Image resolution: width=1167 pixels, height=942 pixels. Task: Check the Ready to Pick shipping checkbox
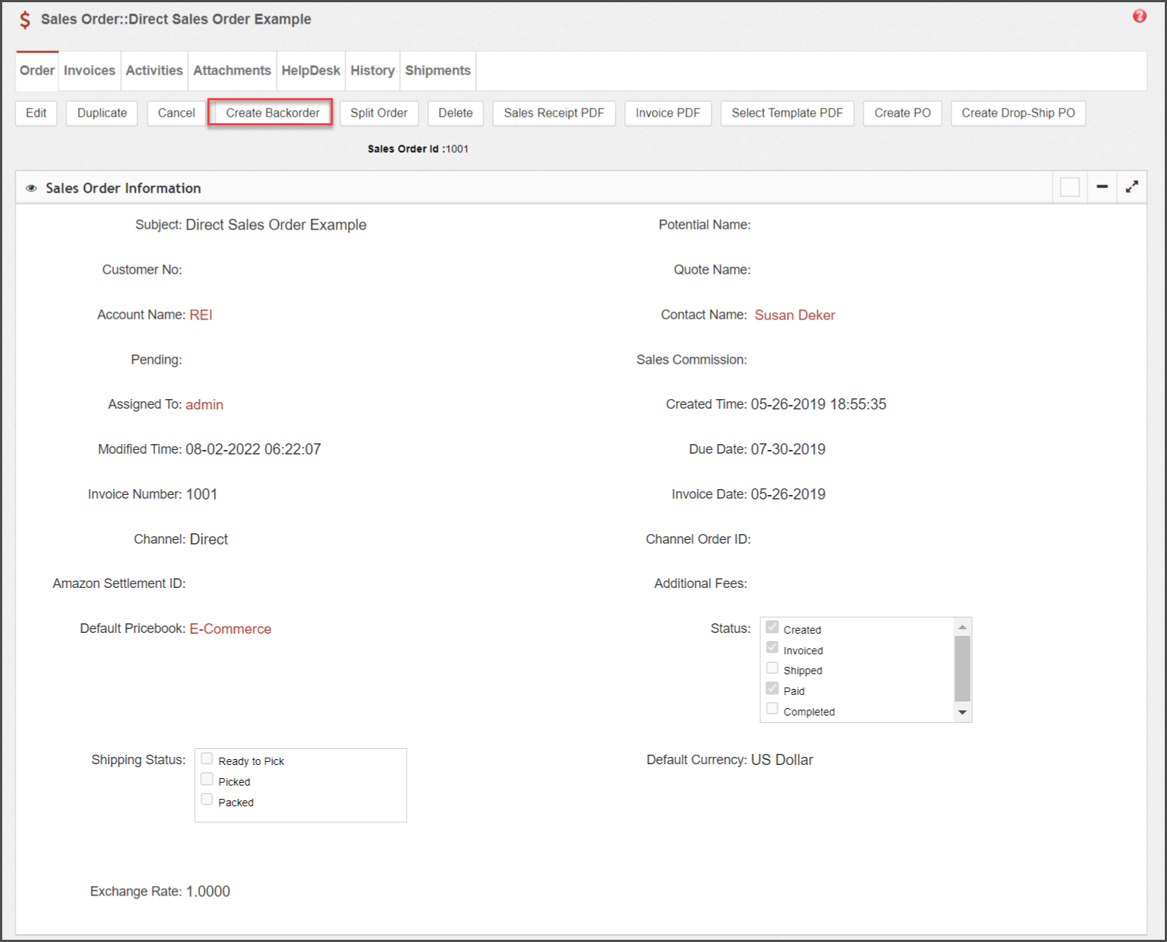(207, 758)
